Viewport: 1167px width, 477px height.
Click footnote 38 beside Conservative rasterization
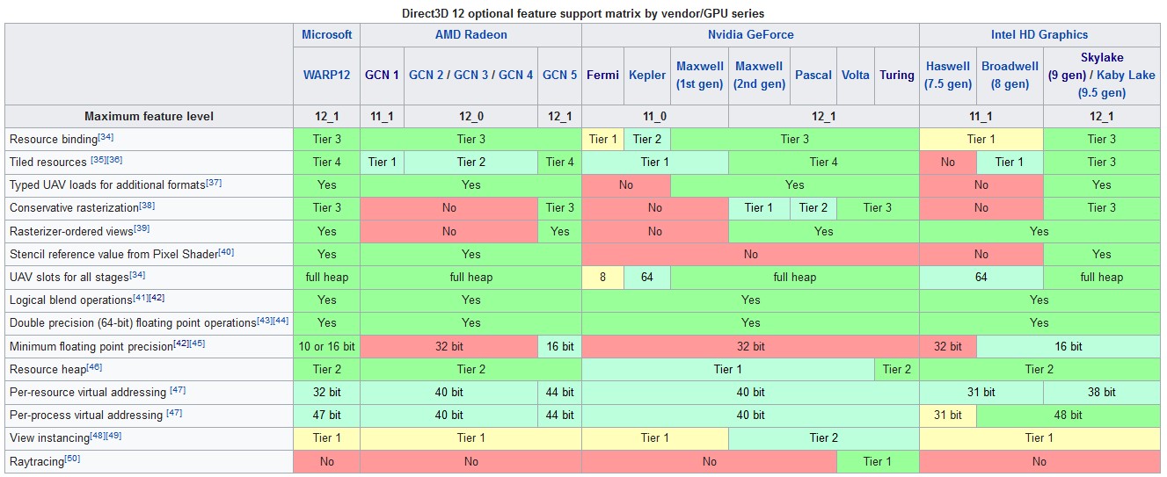[x=147, y=205]
